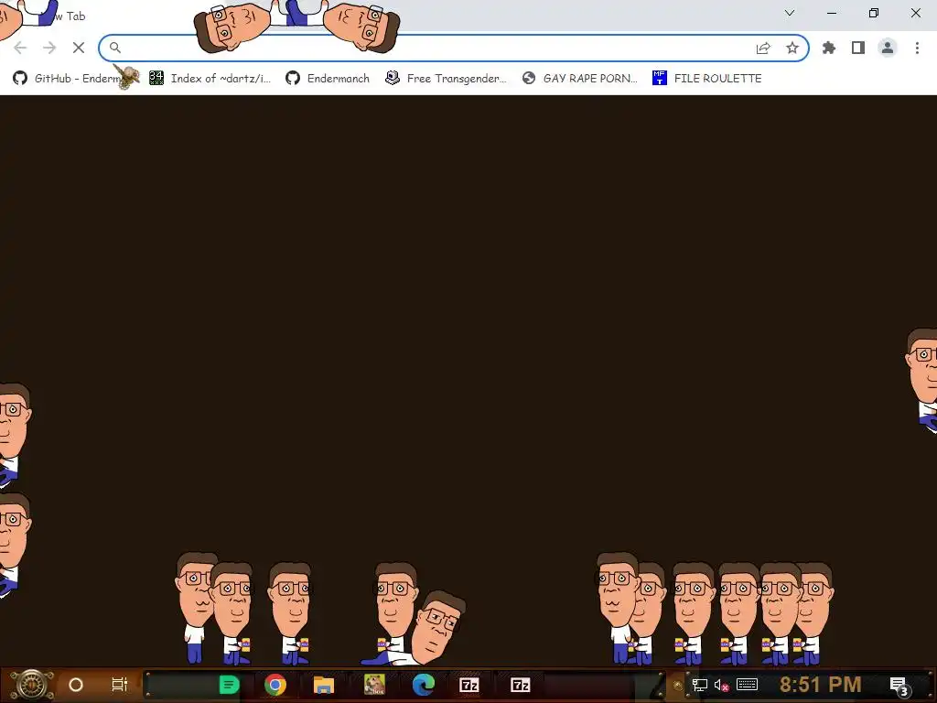Viewport: 937px width, 703px height.
Task: Open the touch keyboard tray icon
Action: (x=747, y=685)
